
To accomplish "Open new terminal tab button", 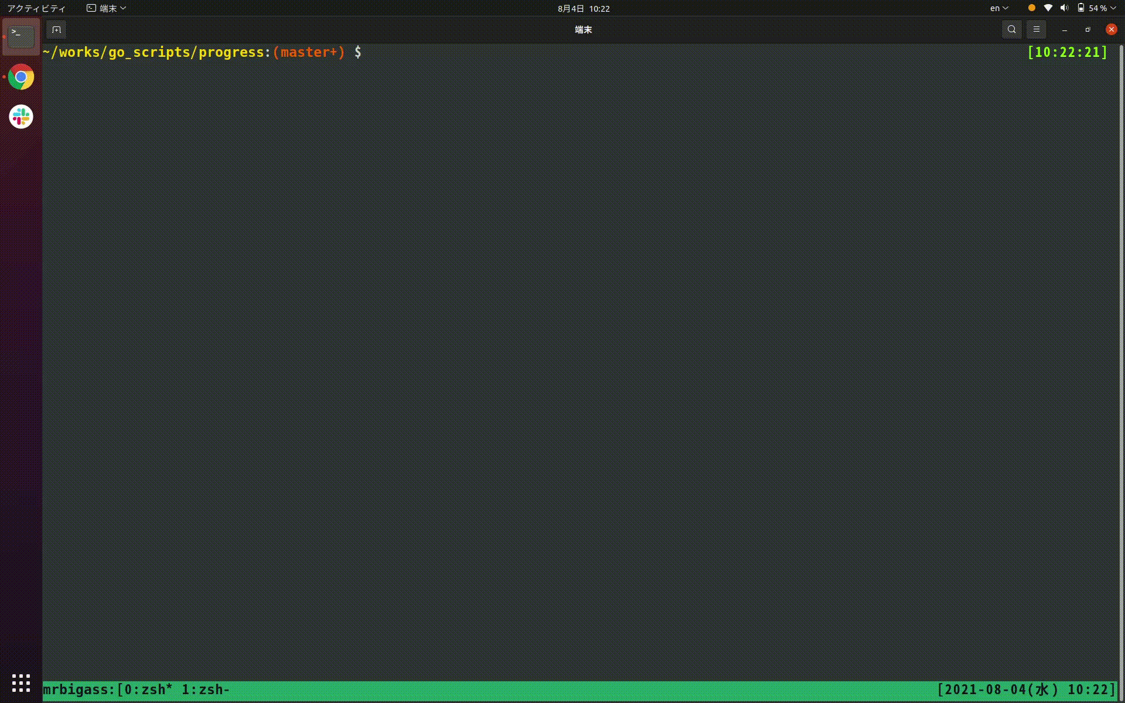I will (56, 29).
